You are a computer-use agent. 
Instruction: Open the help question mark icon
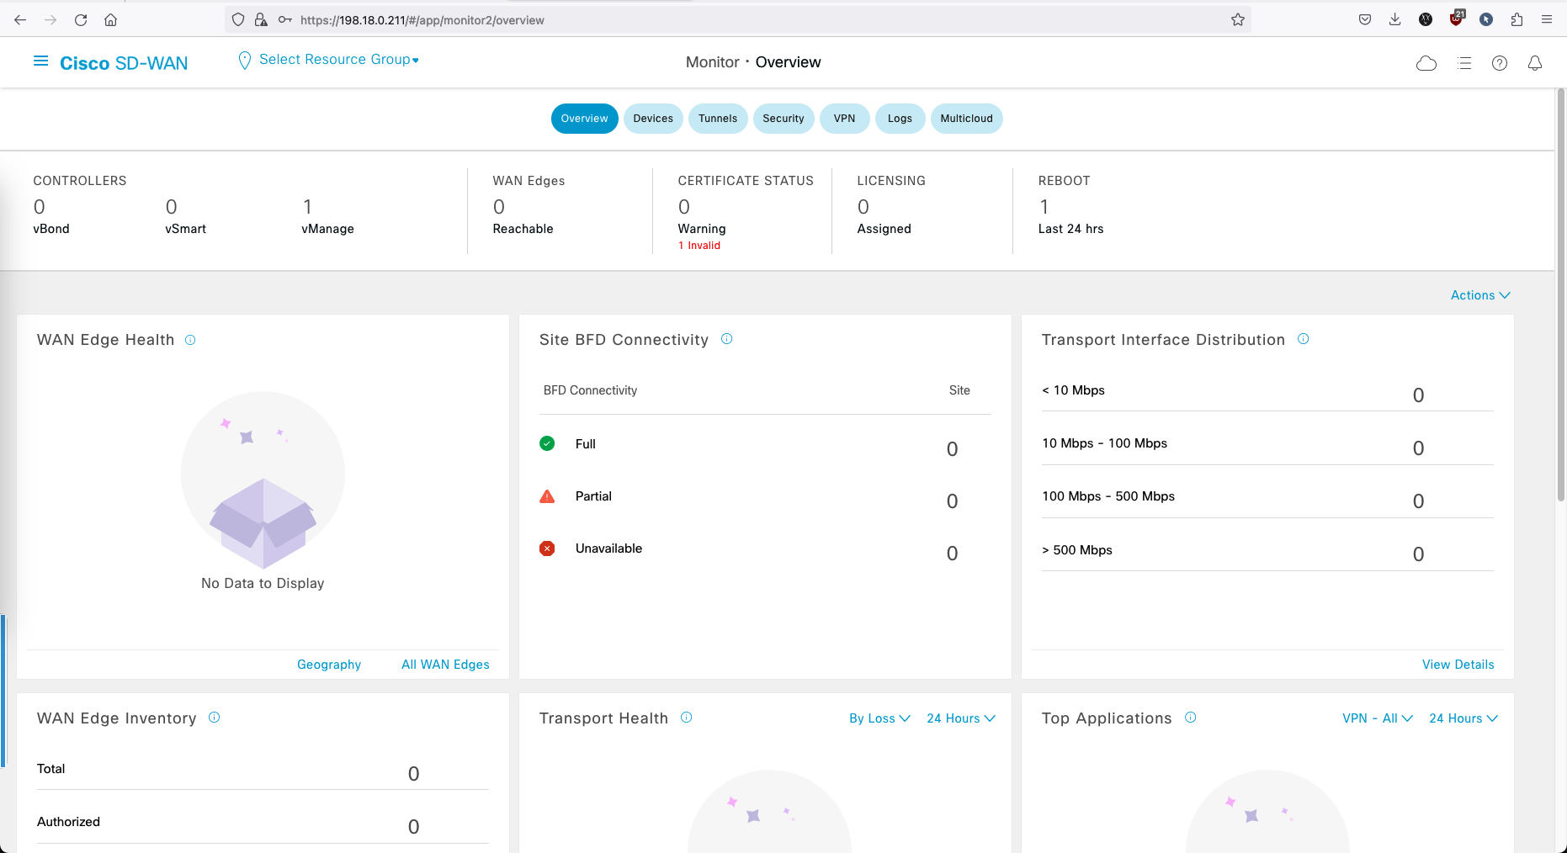click(x=1500, y=63)
